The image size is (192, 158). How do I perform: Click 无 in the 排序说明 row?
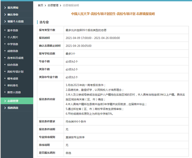(x=67, y=145)
